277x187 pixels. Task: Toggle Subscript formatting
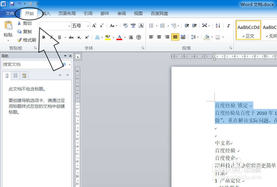click(79, 37)
